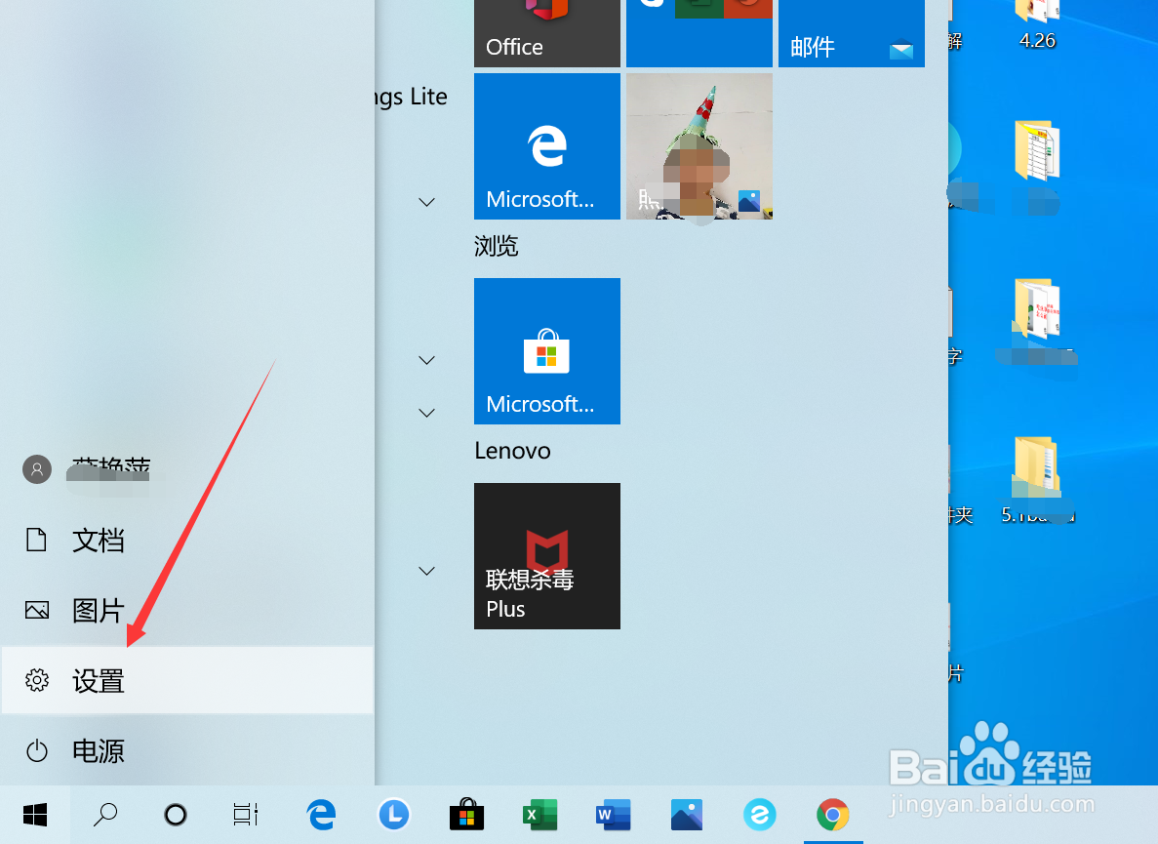Image resolution: width=1158 pixels, height=844 pixels.
Task: Select the 4.26 desktop folder
Action: pos(1037,25)
